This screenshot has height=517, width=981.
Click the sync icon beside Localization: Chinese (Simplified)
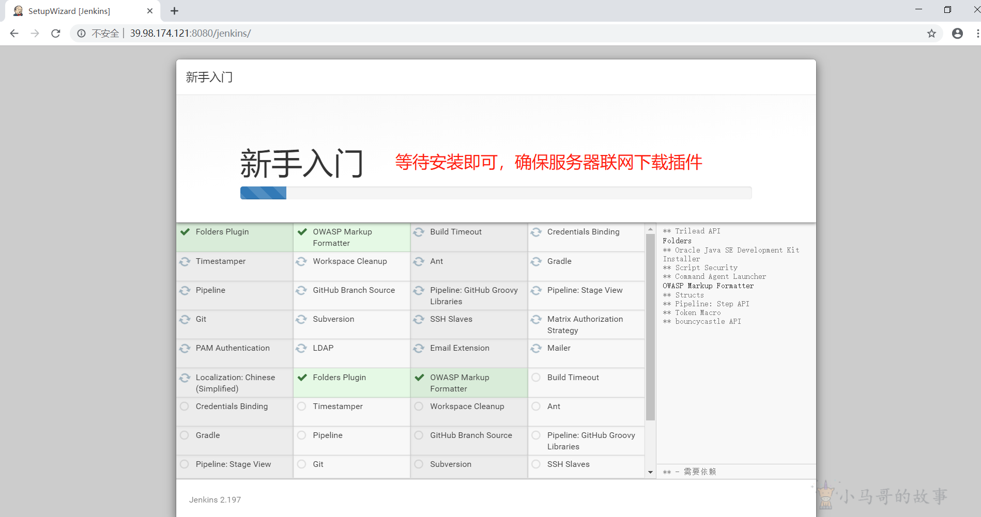click(x=185, y=378)
